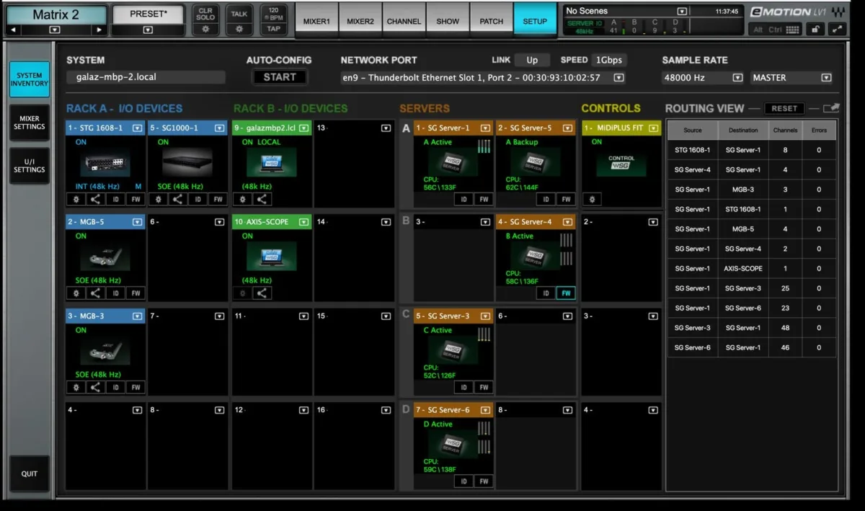Viewport: 865px width, 511px height.
Task: Toggle Ctrl modifier key
Action: [775, 30]
